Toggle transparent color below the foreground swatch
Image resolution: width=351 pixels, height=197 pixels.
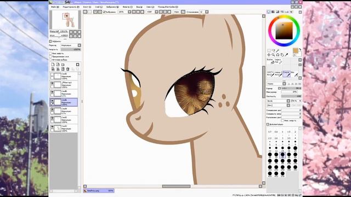pyautogui.click(x=295, y=55)
